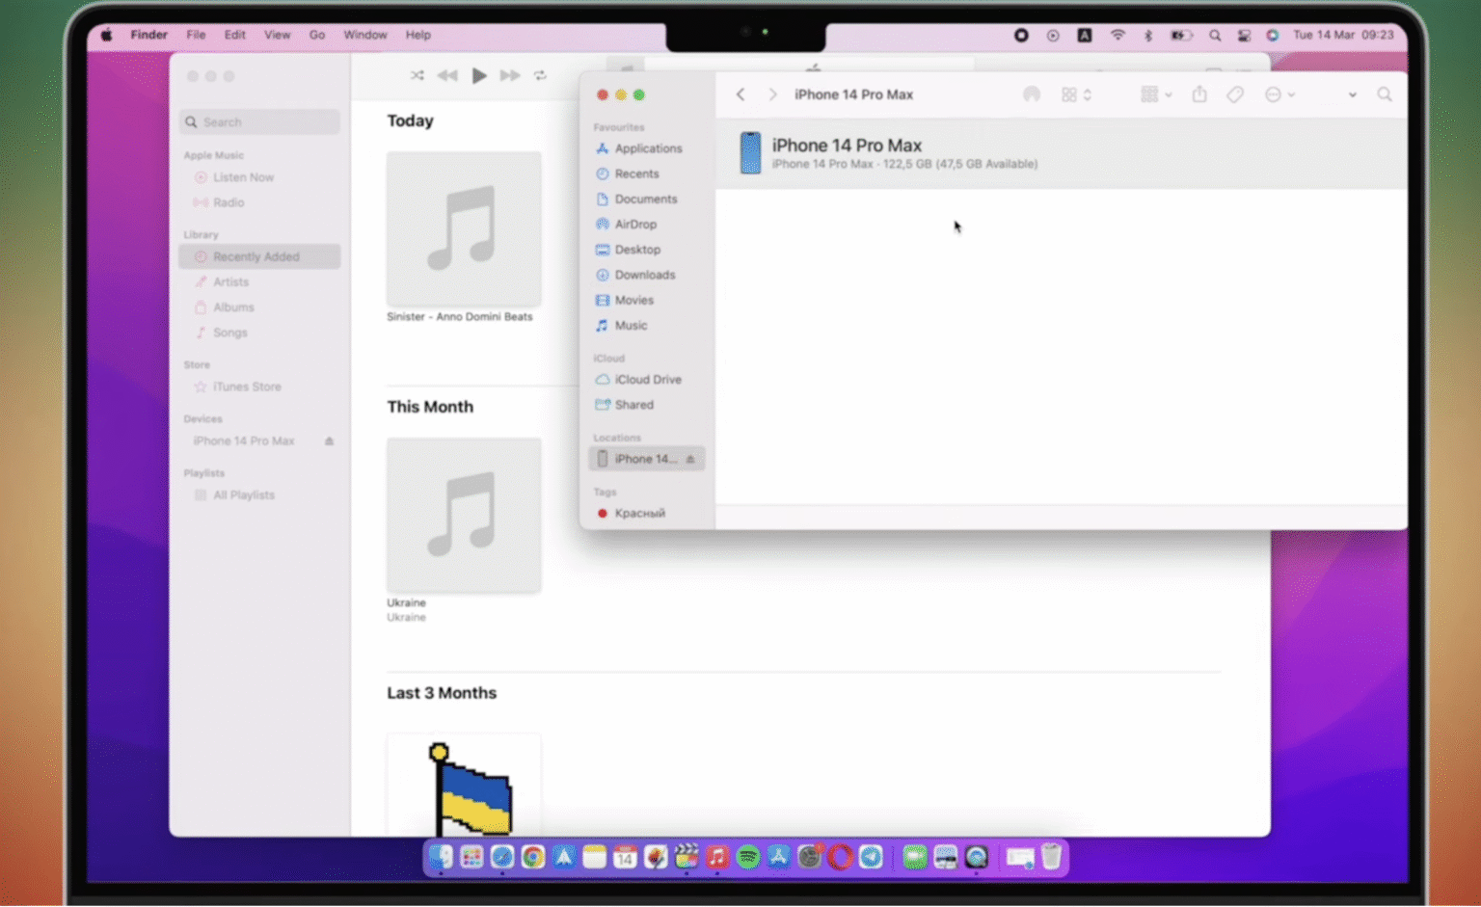This screenshot has width=1481, height=907.
Task: Click the Share icon in Finder toolbar
Action: pyautogui.click(x=1199, y=94)
